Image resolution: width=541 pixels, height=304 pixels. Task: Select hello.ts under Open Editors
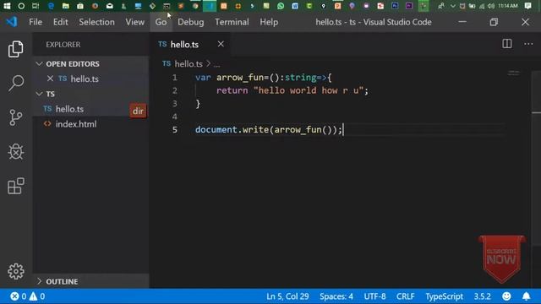pyautogui.click(x=85, y=79)
